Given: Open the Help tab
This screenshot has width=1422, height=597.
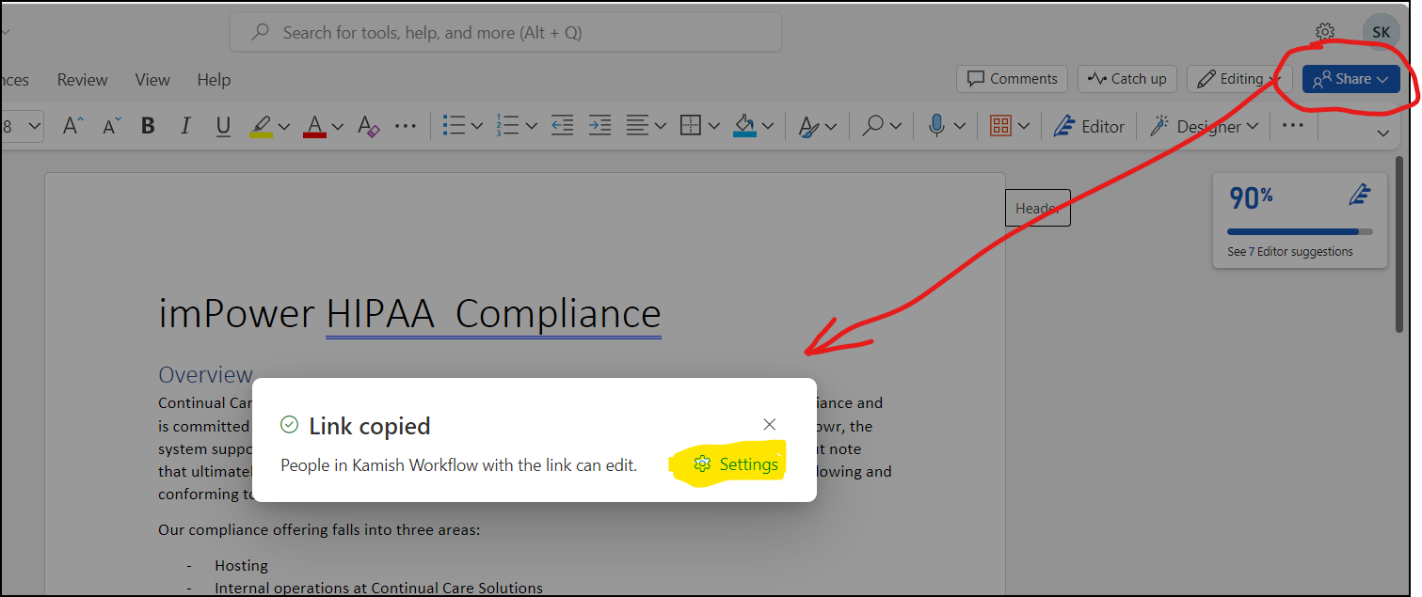Looking at the screenshot, I should pyautogui.click(x=214, y=80).
